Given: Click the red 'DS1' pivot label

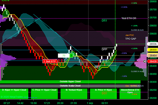Looking at the screenshot, I should pyautogui.click(x=104, y=94).
